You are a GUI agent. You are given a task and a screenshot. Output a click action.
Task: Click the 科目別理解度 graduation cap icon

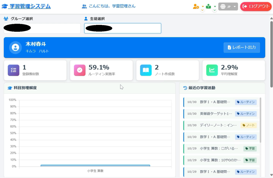pos(10,88)
